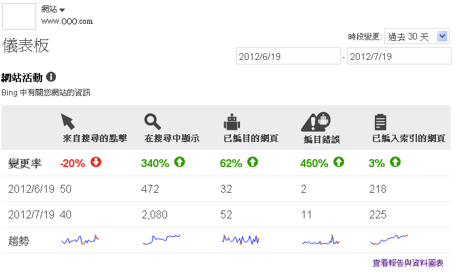Click the 來自搜尋的點擊 trend sparkline
The image size is (461, 273).
tap(80, 240)
